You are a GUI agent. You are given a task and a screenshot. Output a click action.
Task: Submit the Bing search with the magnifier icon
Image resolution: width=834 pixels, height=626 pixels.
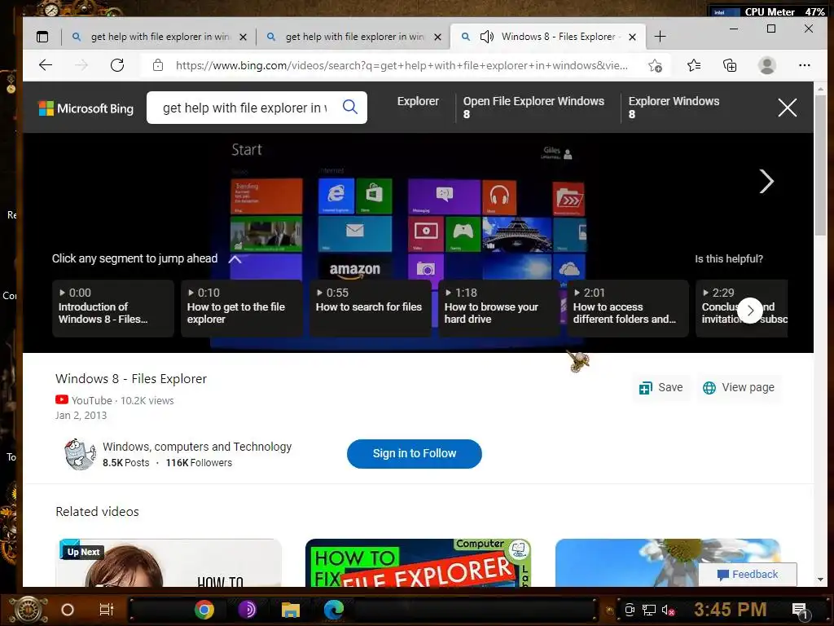pos(350,107)
